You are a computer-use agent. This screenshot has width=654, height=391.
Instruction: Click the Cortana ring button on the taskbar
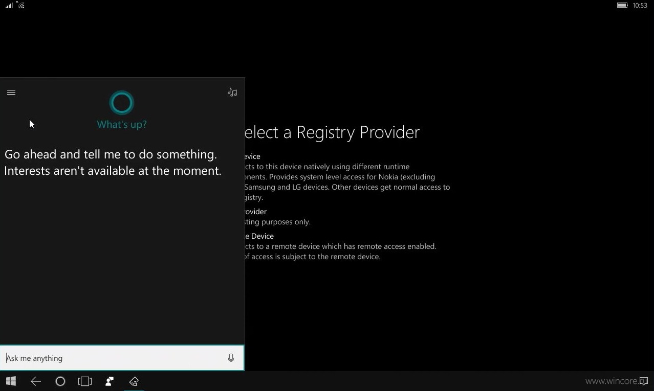(x=60, y=381)
